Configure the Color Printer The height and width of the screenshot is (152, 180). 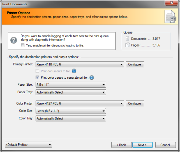click(x=135, y=103)
